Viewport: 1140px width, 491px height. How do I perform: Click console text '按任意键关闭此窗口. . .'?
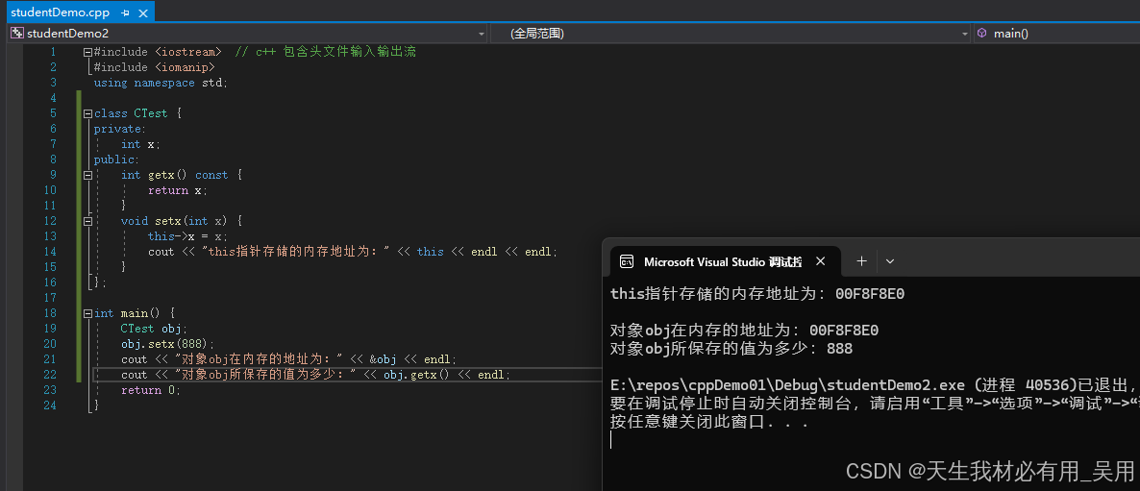(x=709, y=421)
